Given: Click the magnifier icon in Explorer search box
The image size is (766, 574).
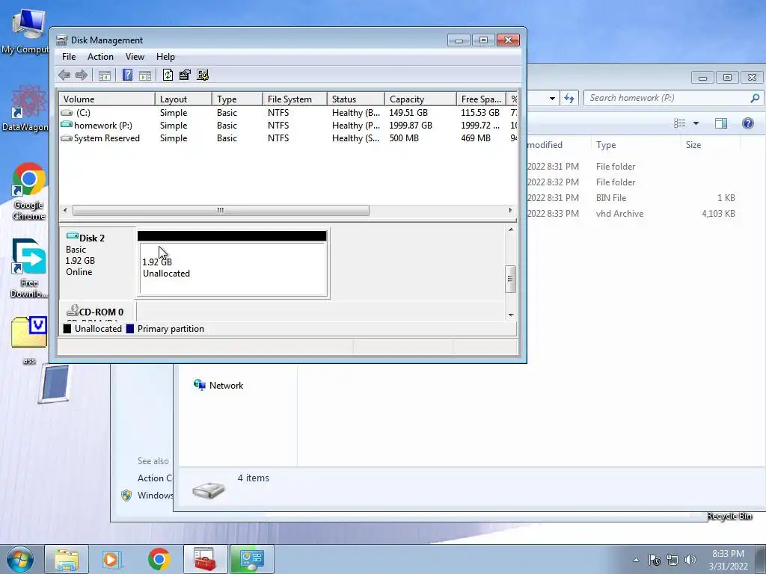Looking at the screenshot, I should [755, 98].
